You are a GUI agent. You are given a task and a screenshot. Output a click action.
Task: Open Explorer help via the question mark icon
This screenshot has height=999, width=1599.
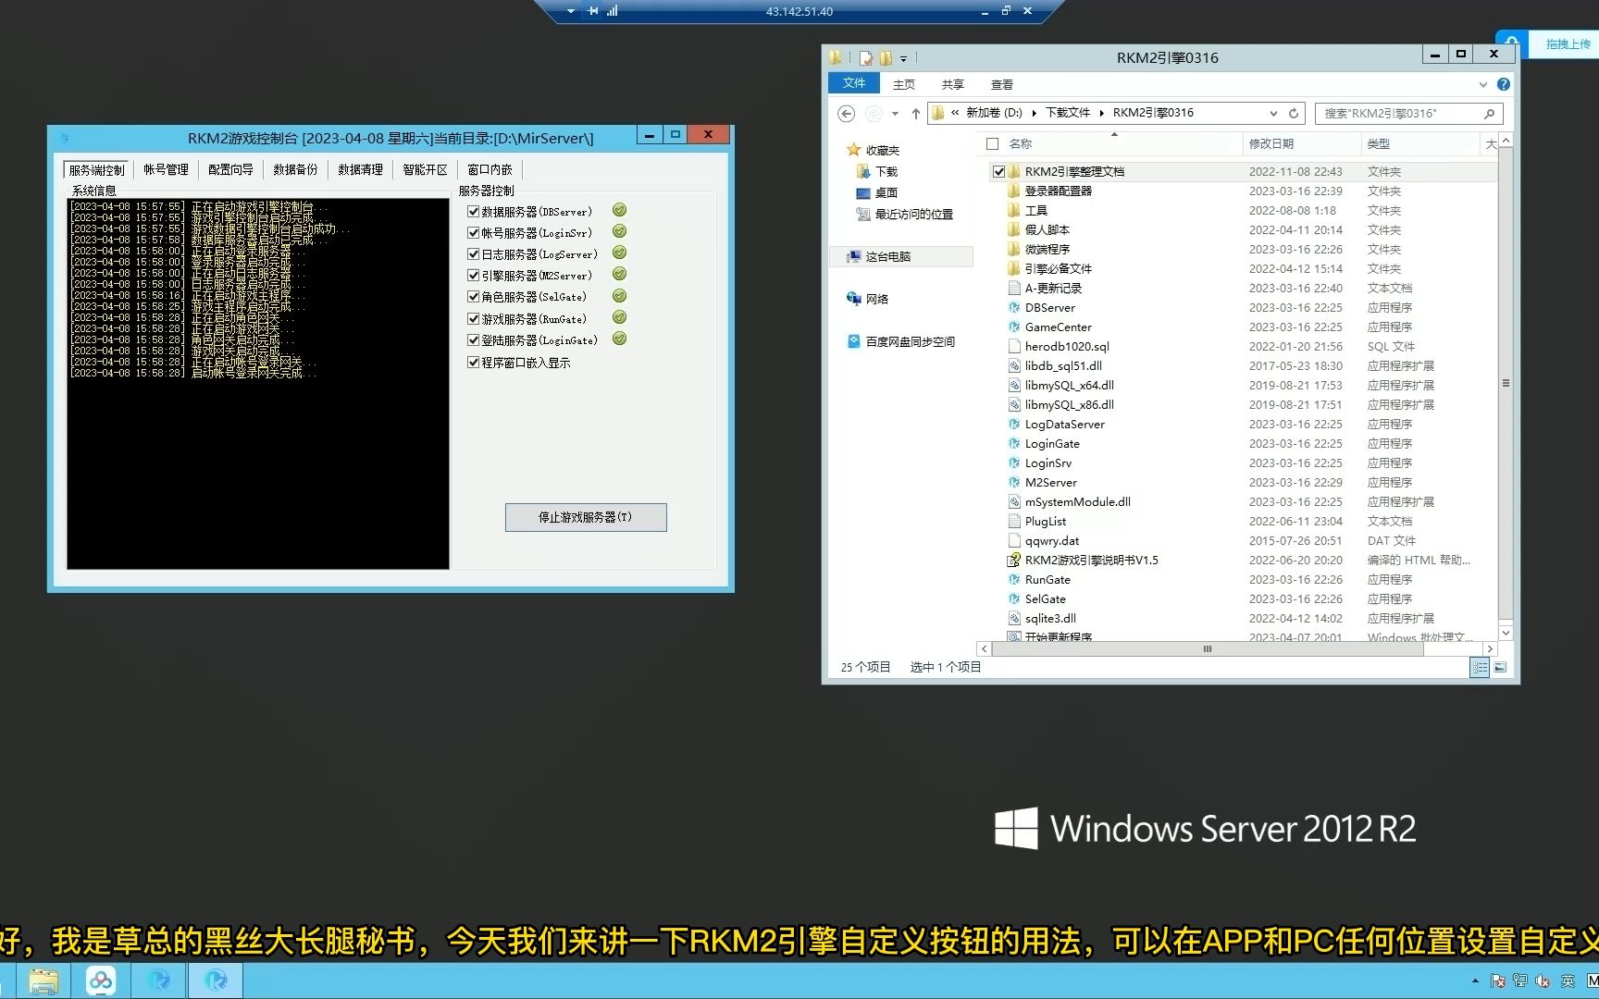coord(1502,84)
